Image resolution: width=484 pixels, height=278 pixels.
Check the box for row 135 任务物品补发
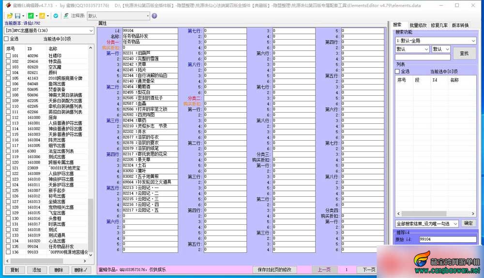[8, 246]
